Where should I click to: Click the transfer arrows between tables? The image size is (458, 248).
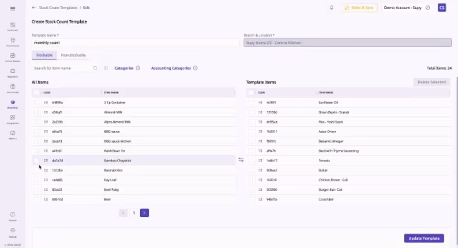[x=241, y=160]
